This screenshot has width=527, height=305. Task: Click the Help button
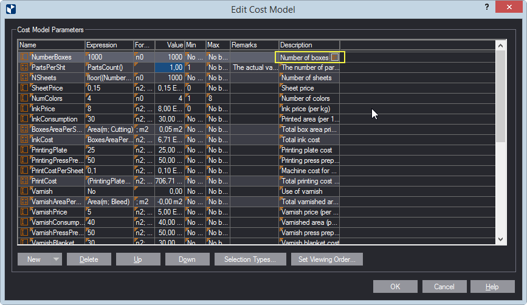[x=492, y=287]
